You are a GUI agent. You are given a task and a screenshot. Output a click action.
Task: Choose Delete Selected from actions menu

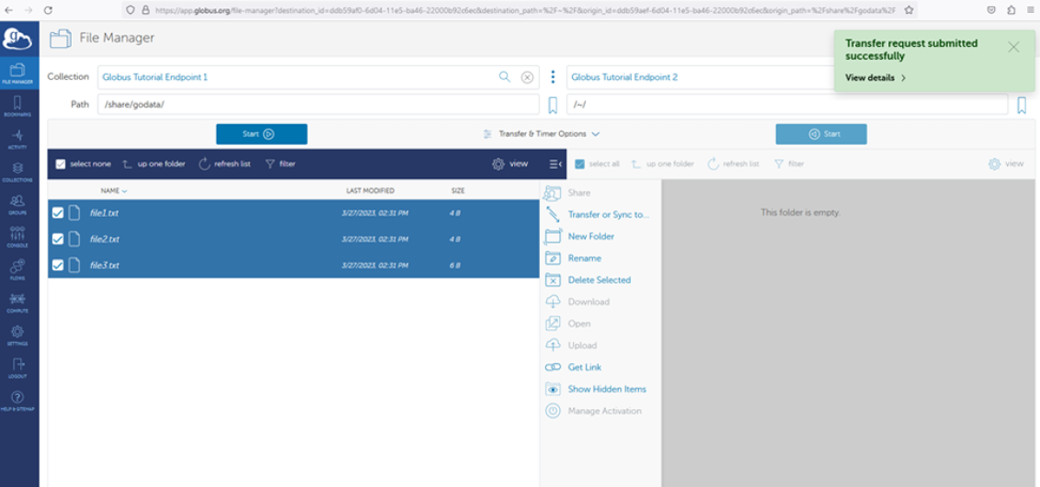tap(598, 280)
